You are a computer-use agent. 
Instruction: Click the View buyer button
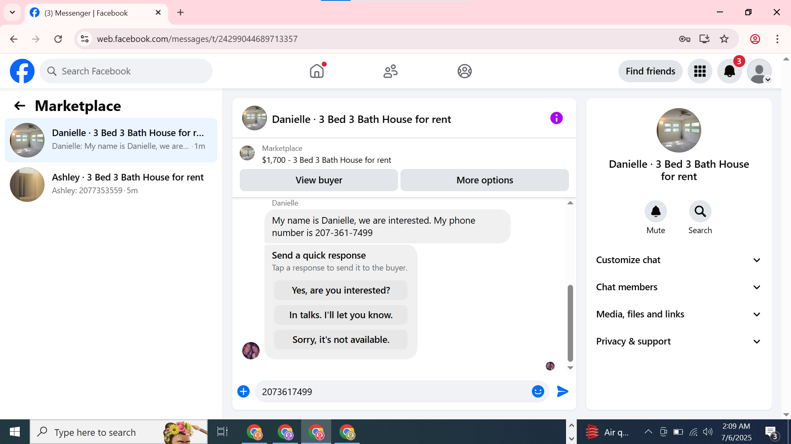[318, 180]
